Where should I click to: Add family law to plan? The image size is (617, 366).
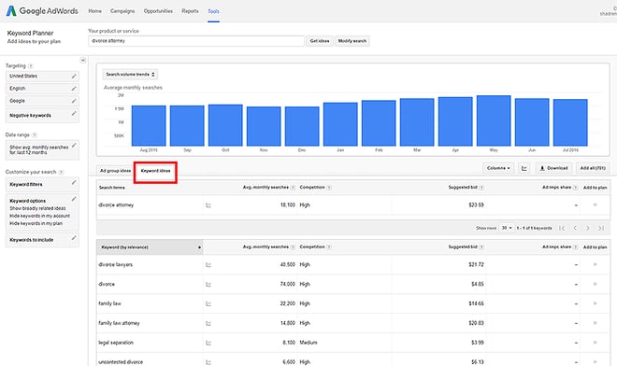[x=595, y=303]
